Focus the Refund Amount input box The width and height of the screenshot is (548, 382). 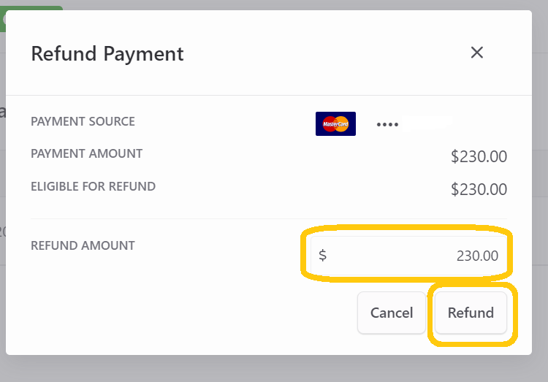[x=408, y=256]
